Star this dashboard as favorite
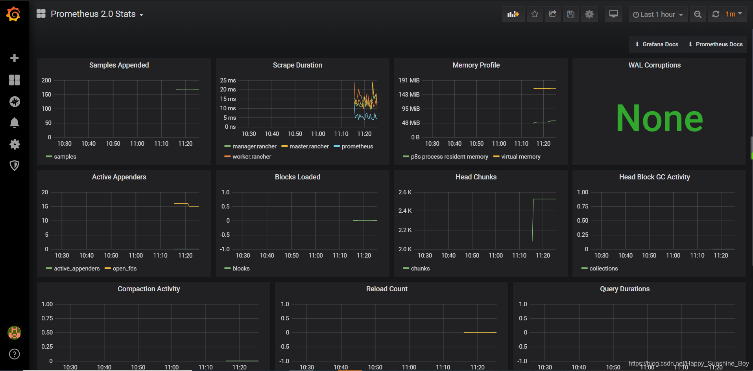This screenshot has width=753, height=371. pyautogui.click(x=535, y=14)
